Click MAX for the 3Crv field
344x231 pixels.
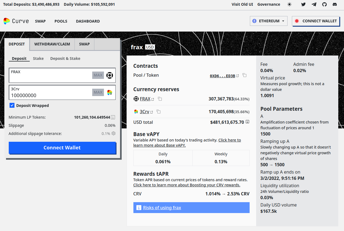click(x=98, y=92)
